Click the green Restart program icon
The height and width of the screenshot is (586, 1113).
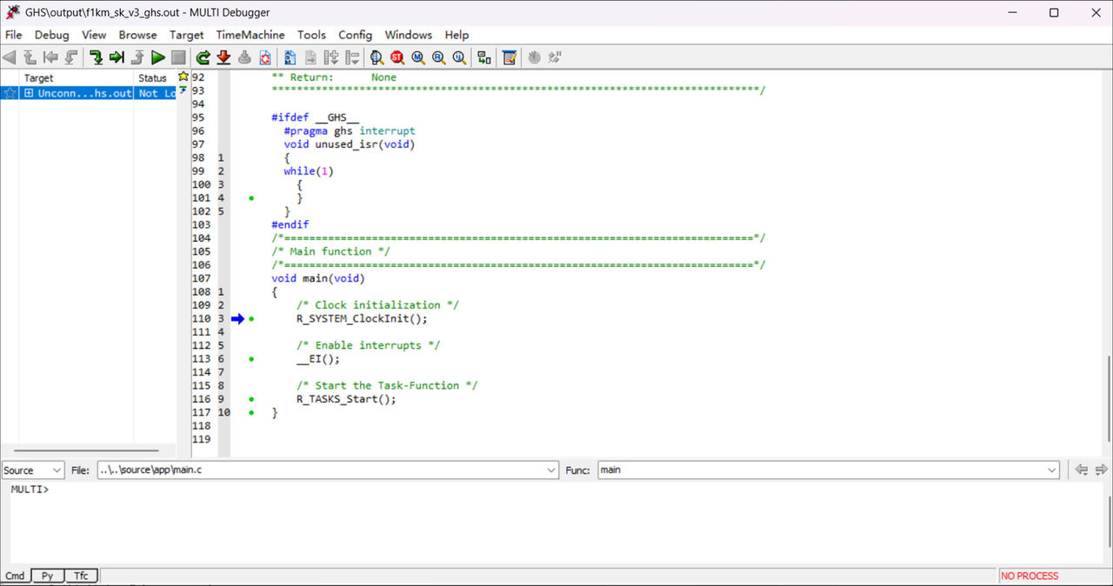click(203, 57)
